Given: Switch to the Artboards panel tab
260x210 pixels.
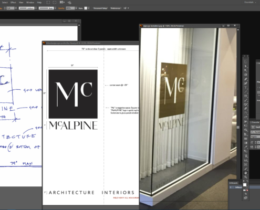Looking at the screenshot, I should [x=233, y=183].
